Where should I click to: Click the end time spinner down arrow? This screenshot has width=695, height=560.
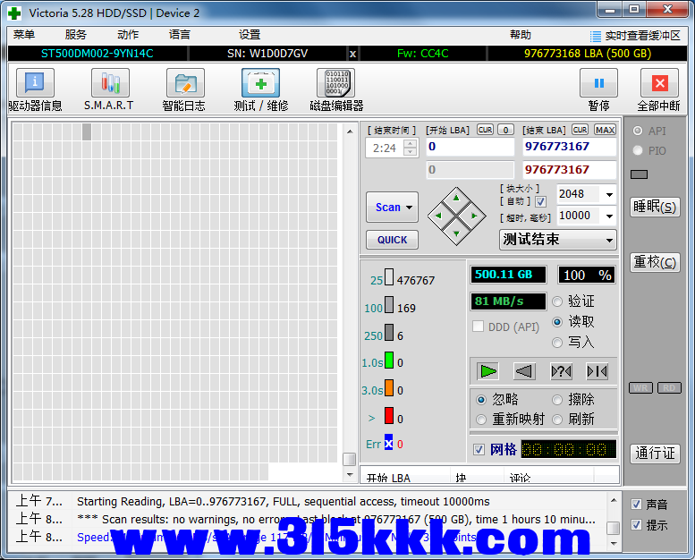tap(411, 152)
